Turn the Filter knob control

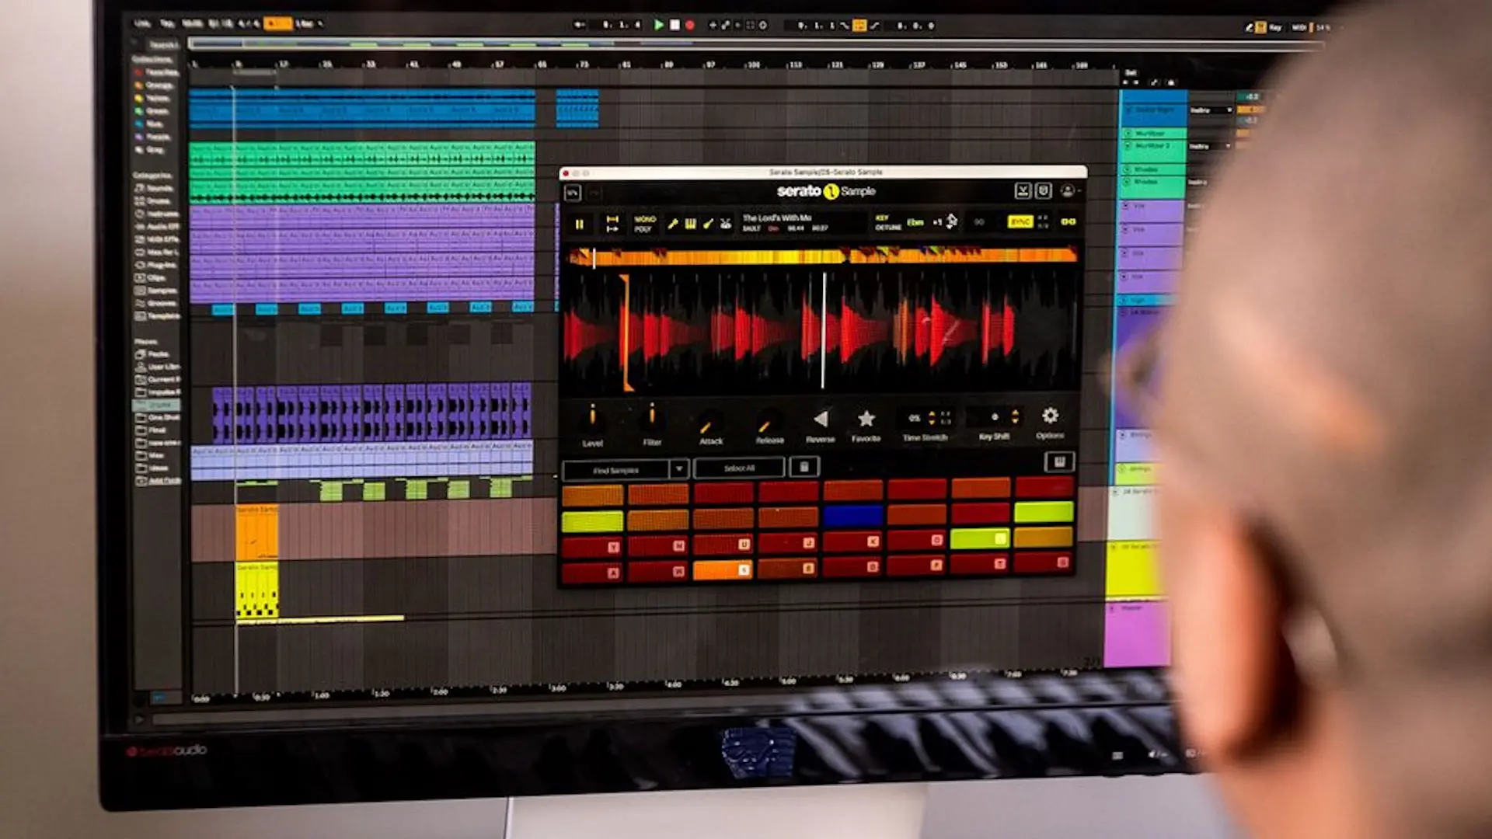651,416
